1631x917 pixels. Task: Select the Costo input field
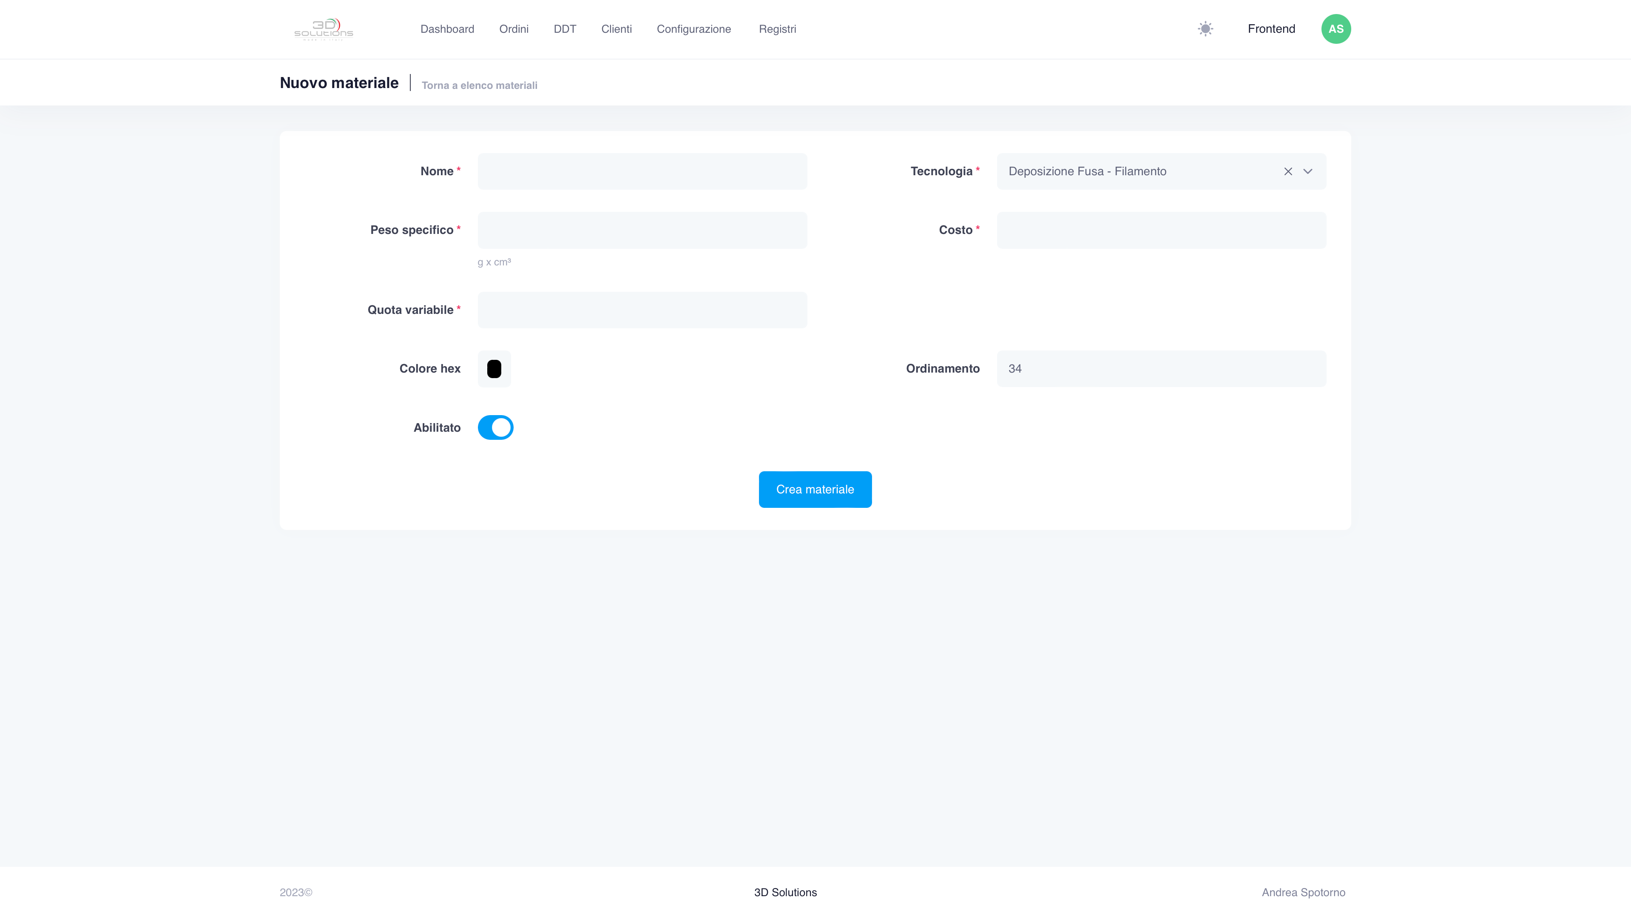pyautogui.click(x=1161, y=231)
